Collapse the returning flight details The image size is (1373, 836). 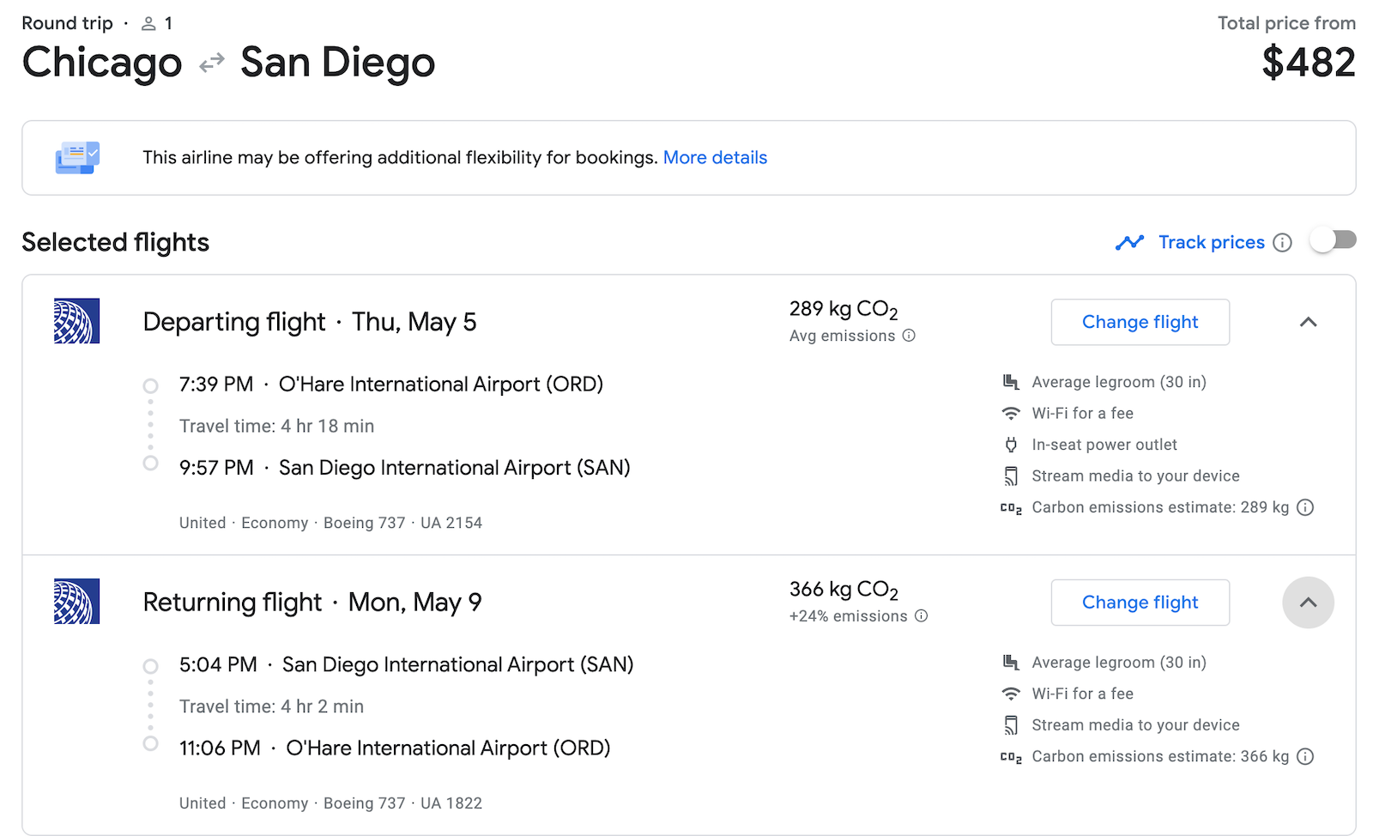click(x=1308, y=603)
